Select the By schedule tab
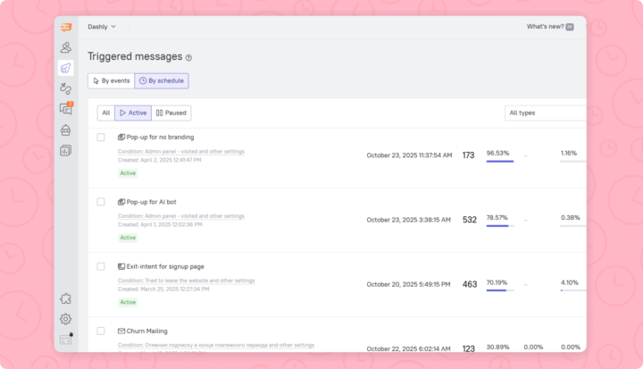The height and width of the screenshot is (369, 643). pos(162,80)
